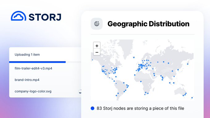The height and width of the screenshot is (118, 210).
Task: Click the Storj cloud logo icon
Action: click(x=19, y=16)
